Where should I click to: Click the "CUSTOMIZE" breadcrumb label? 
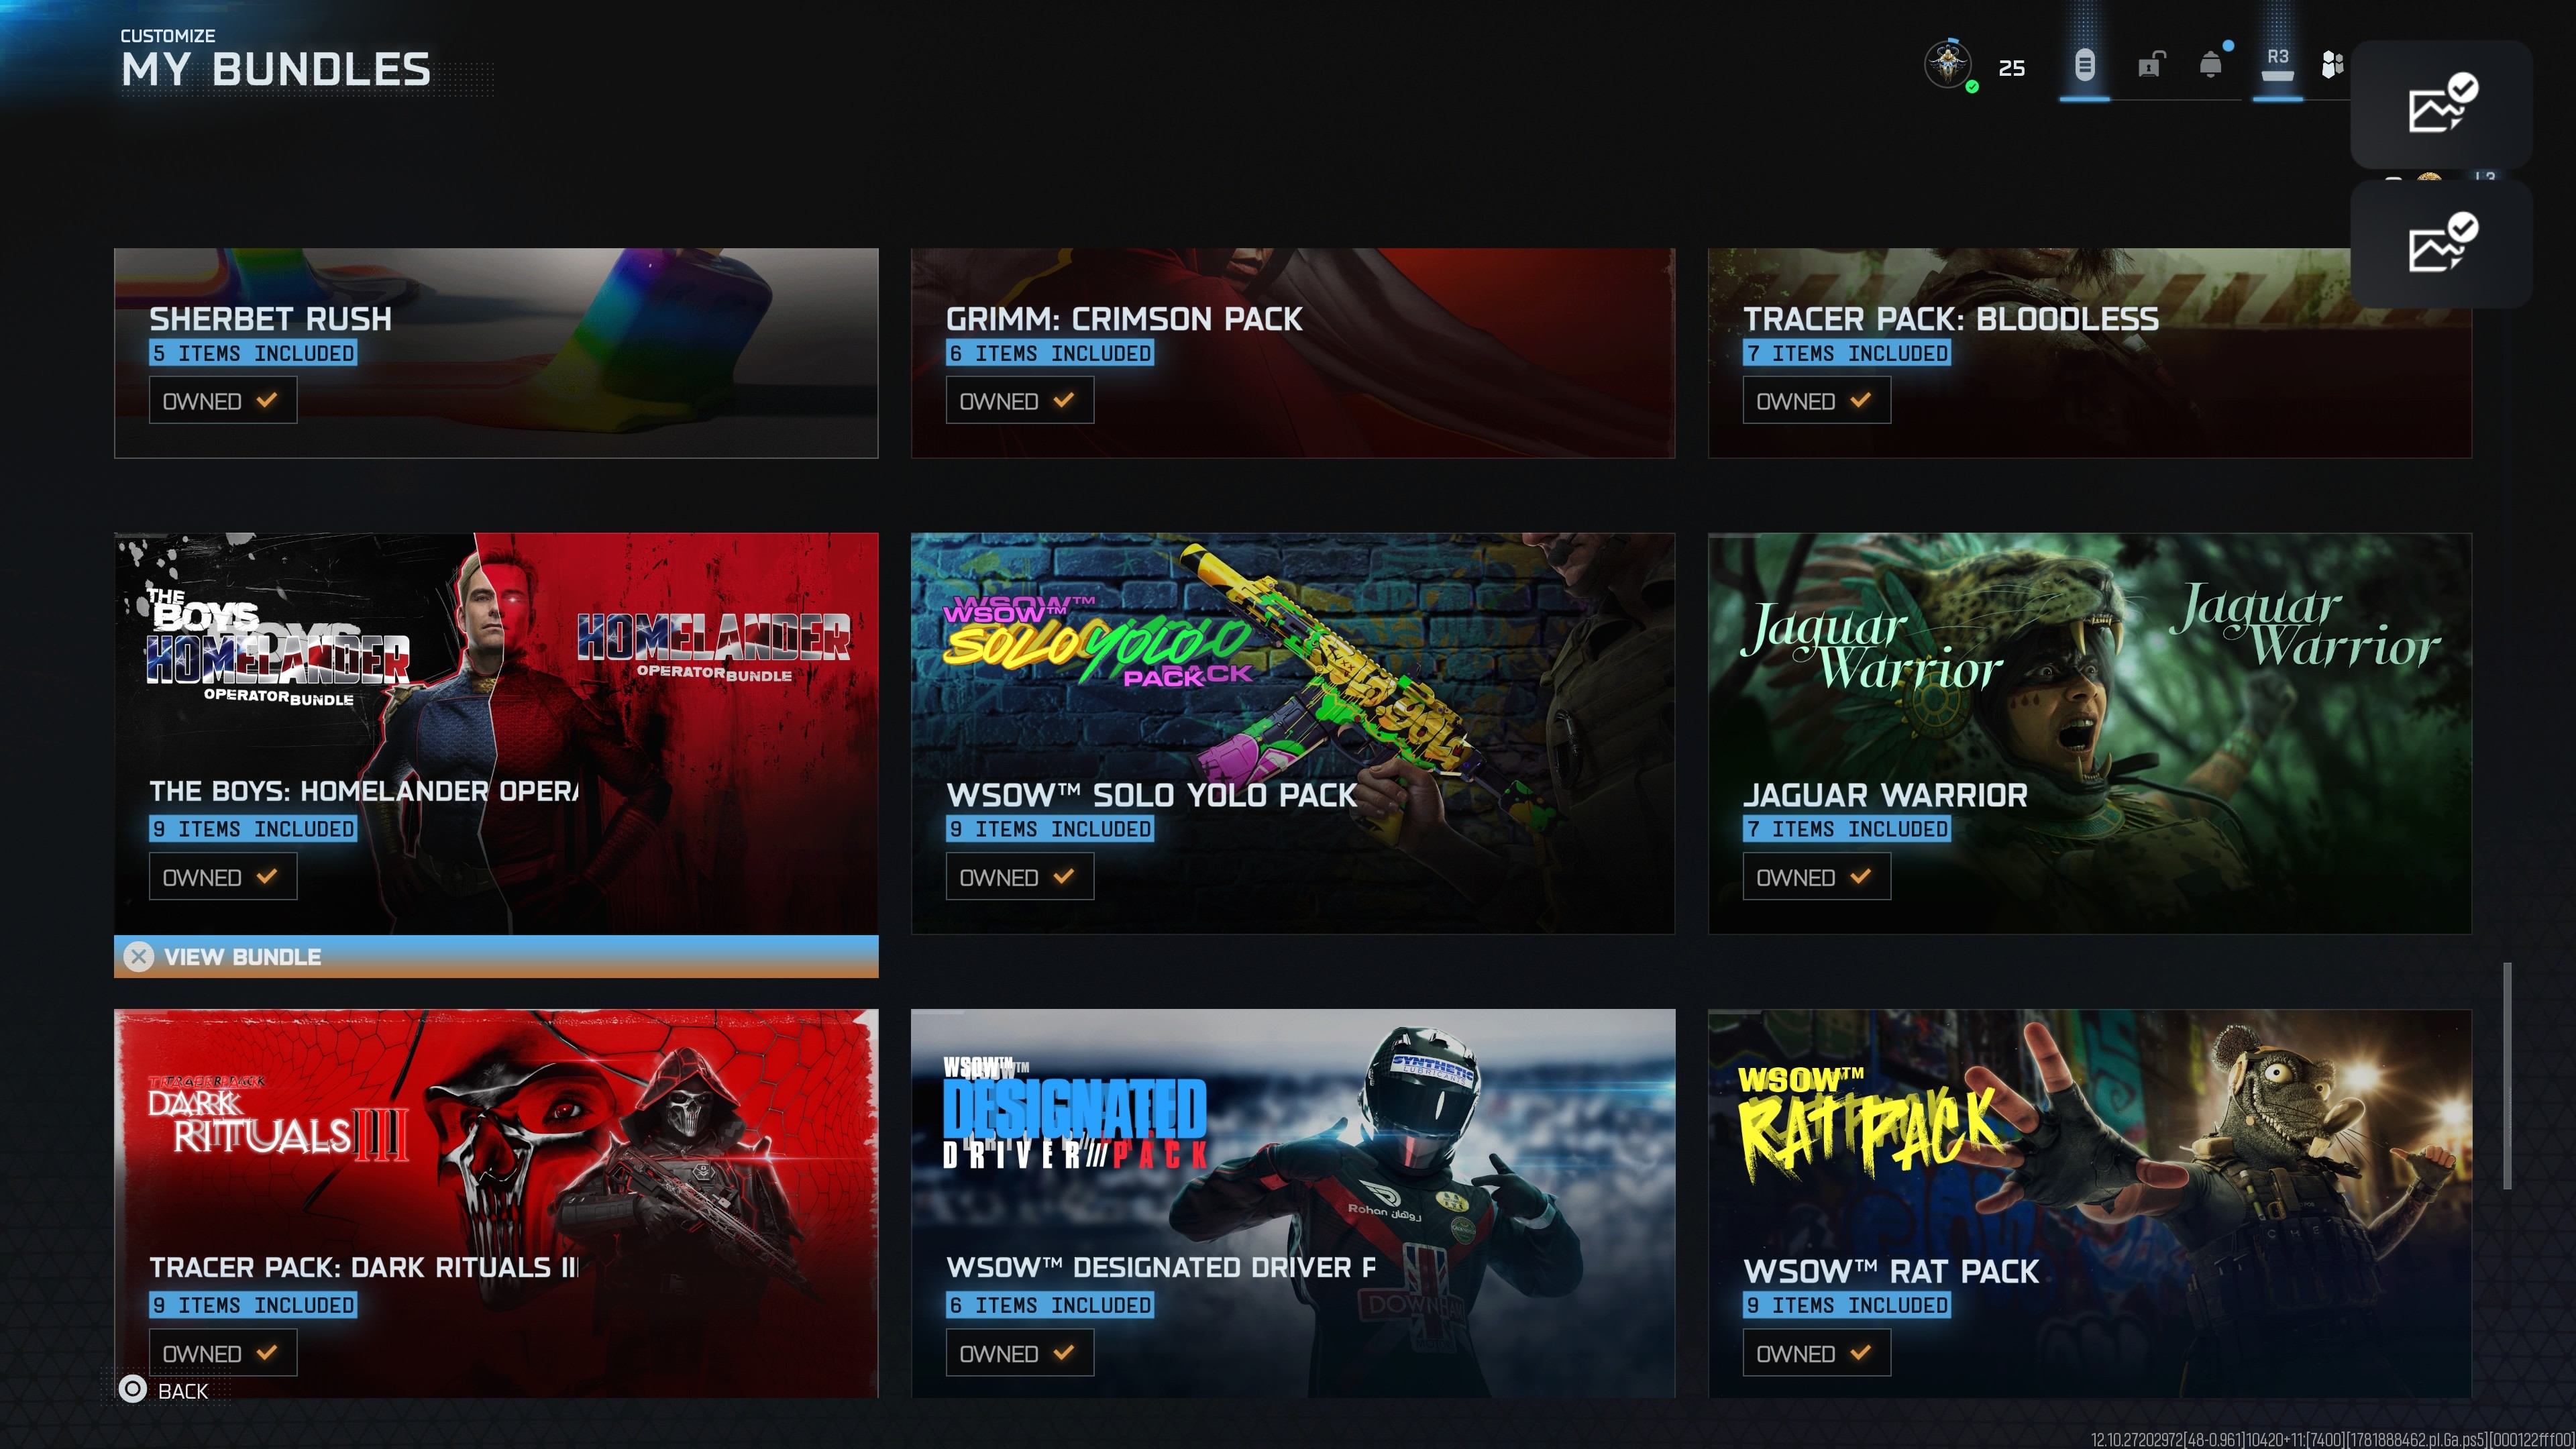pos(168,36)
